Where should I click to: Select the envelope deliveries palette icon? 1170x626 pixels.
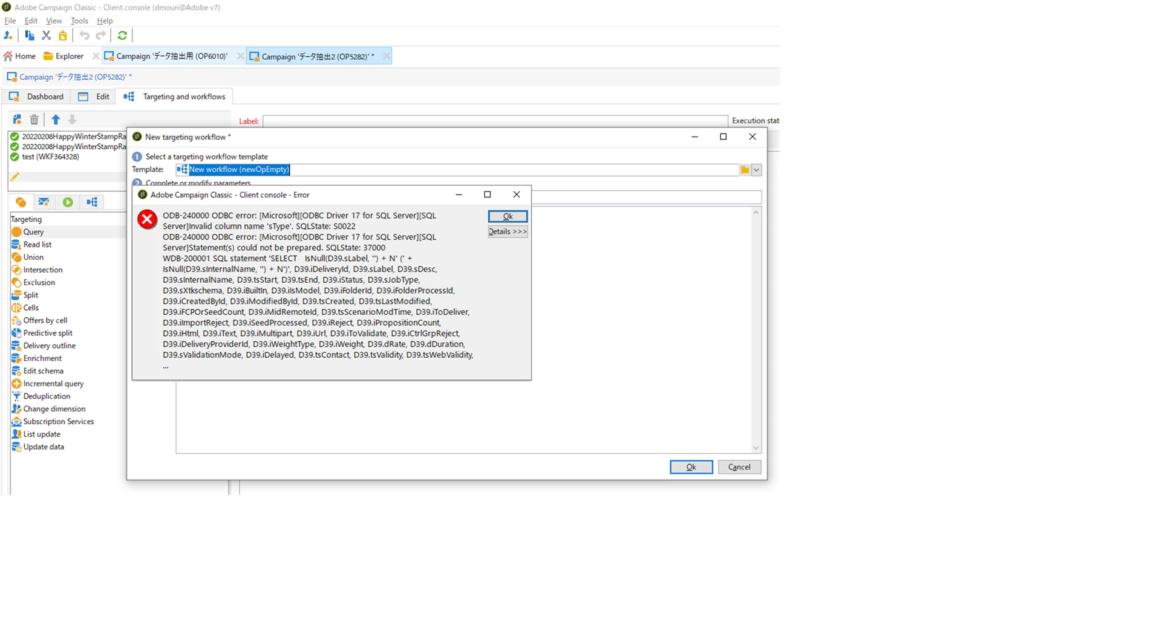pos(44,202)
